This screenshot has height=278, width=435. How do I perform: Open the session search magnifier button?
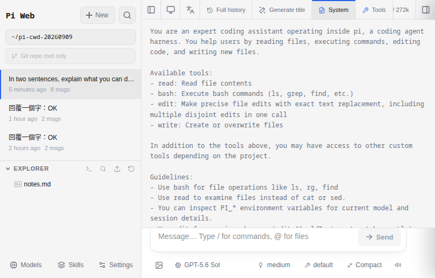coord(127,15)
